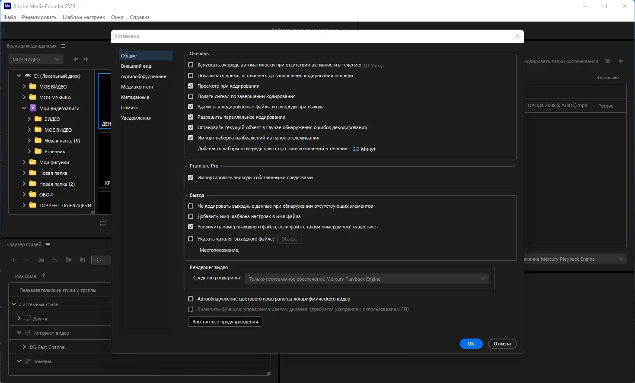Check Добавить имя шаблона настроек в имя файла
The width and height of the screenshot is (635, 383).
click(191, 216)
